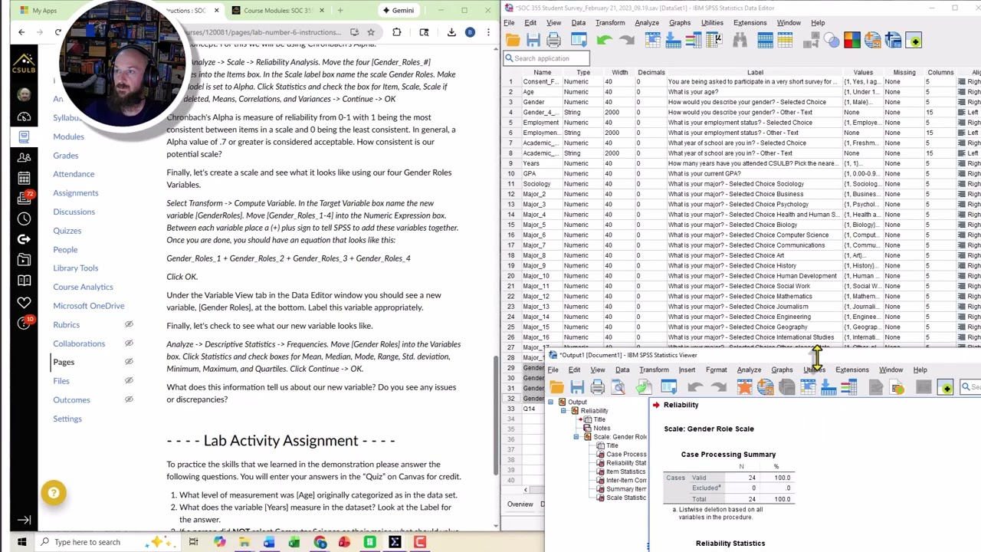Expand Canvas global navigation arrow at bottom
The width and height of the screenshot is (981, 552).
[x=24, y=521]
